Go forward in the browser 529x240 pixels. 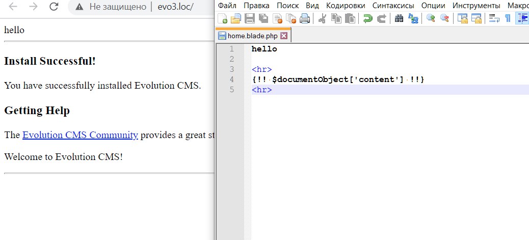33,7
